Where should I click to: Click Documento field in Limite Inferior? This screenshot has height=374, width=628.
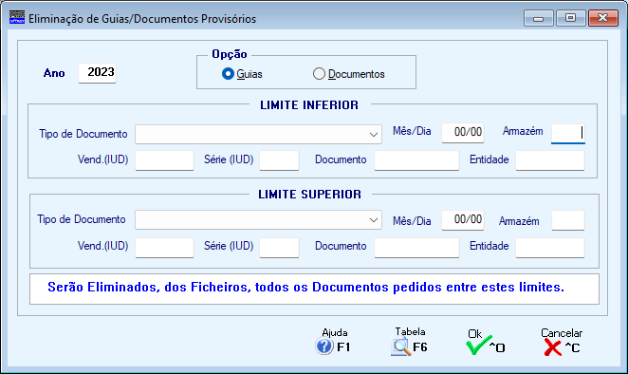coord(417,160)
